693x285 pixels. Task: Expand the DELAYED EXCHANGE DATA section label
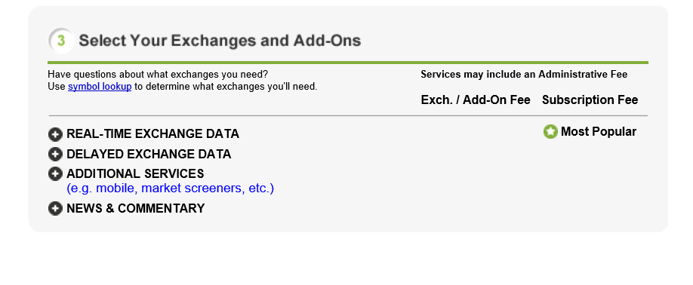[x=149, y=154]
